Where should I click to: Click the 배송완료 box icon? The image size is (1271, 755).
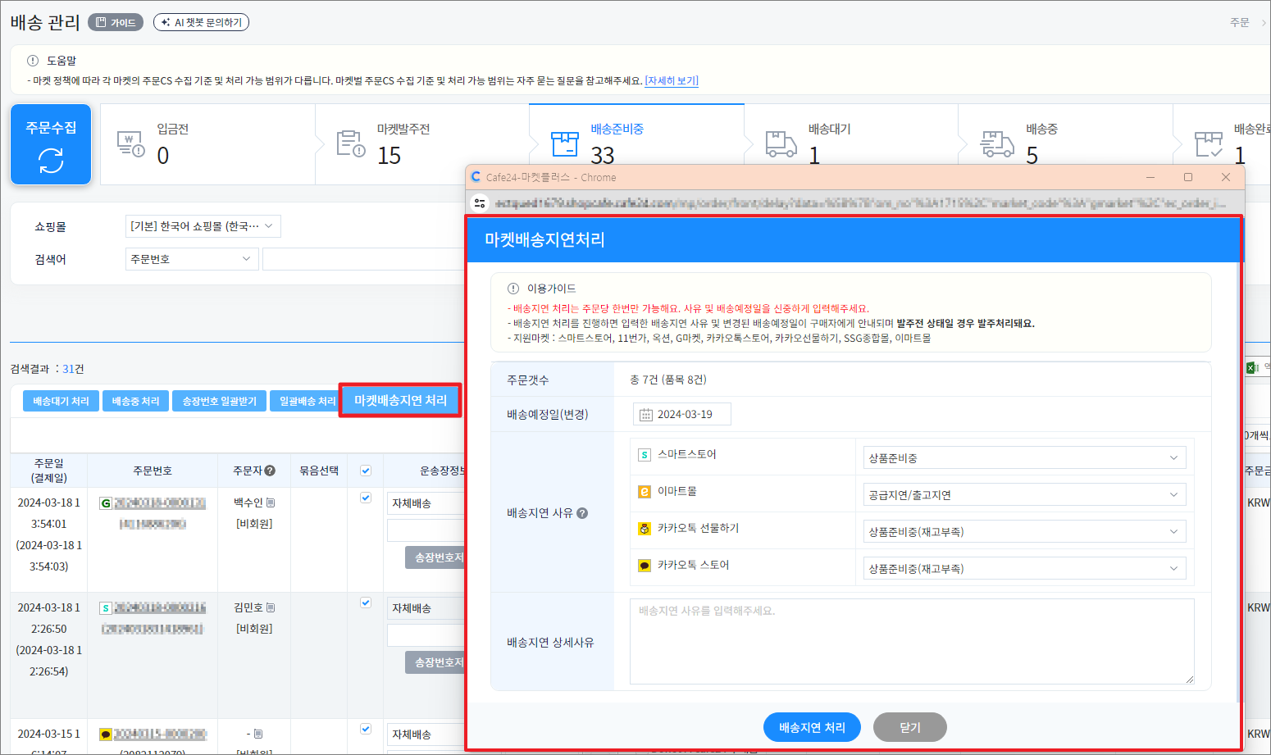point(1209,143)
